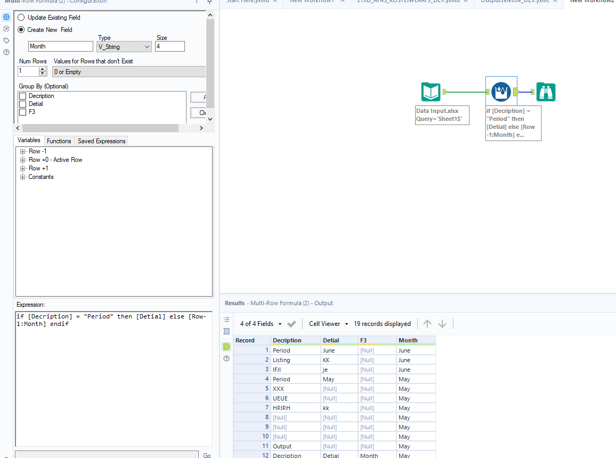Click the Multi-Row Formula tool node

[501, 92]
